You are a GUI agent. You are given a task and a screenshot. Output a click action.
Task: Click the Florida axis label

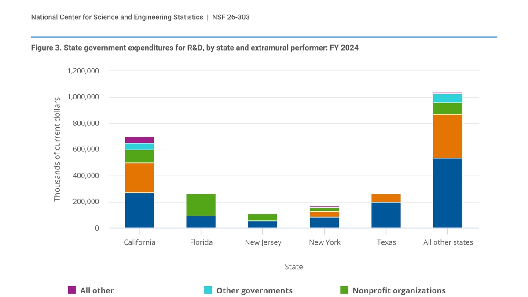[201, 242]
